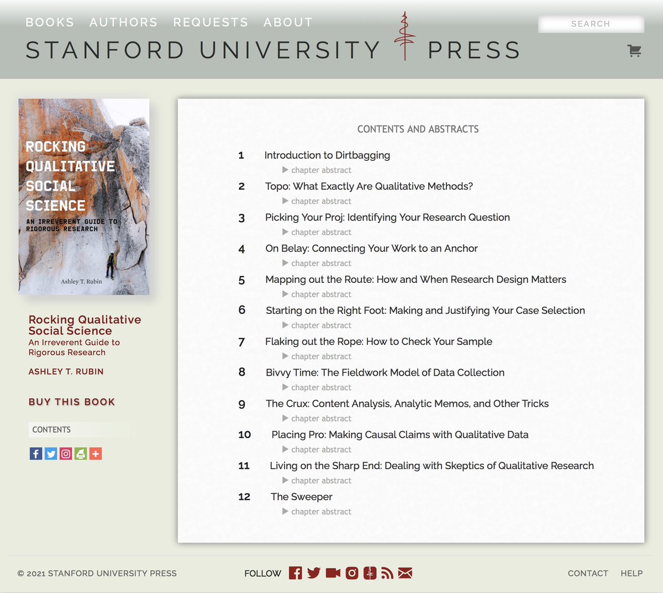This screenshot has width=663, height=593.
Task: Open the REQUESTS menu
Action: tap(211, 22)
